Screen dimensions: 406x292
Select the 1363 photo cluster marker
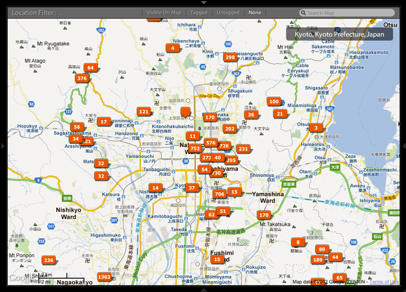104,277
